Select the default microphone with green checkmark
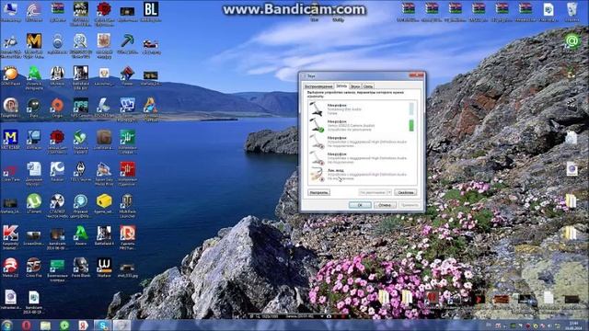Viewport: 589px width, 331px height. 362,125
